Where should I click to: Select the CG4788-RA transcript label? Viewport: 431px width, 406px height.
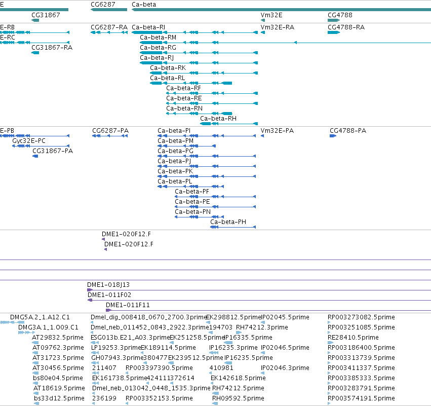pyautogui.click(x=346, y=27)
